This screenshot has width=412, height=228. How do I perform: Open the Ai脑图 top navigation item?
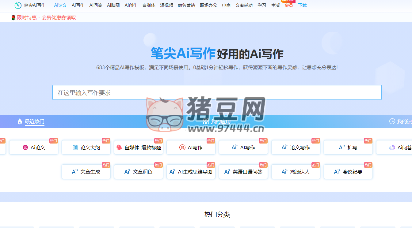(113, 5)
